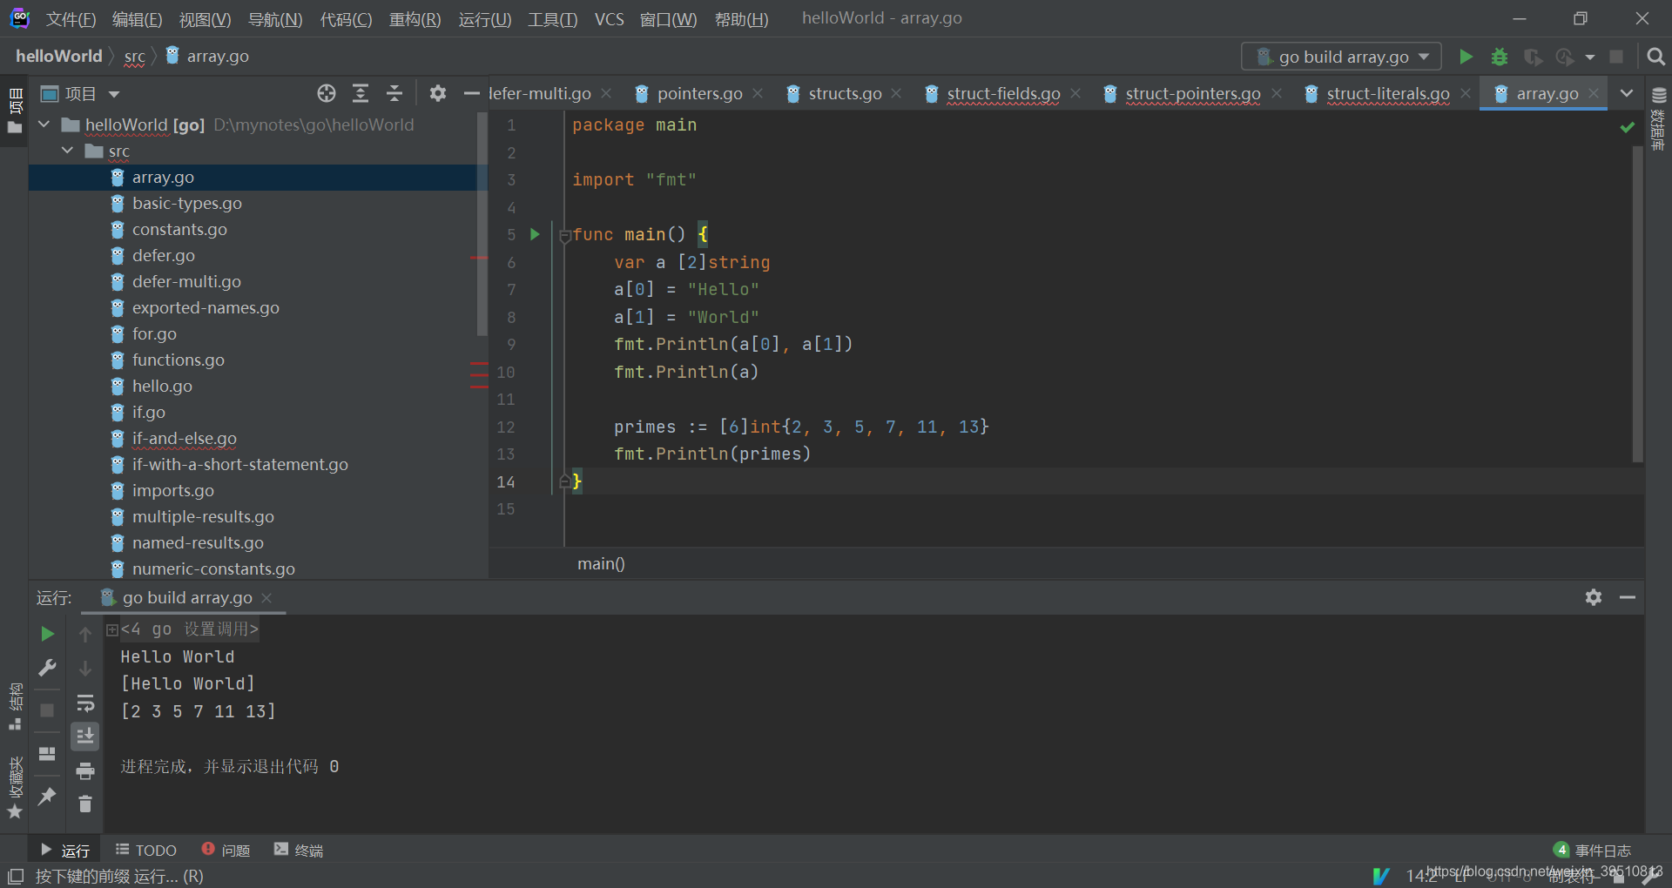The height and width of the screenshot is (888, 1672).
Task: Open the 重构(R) menu
Action: [415, 18]
